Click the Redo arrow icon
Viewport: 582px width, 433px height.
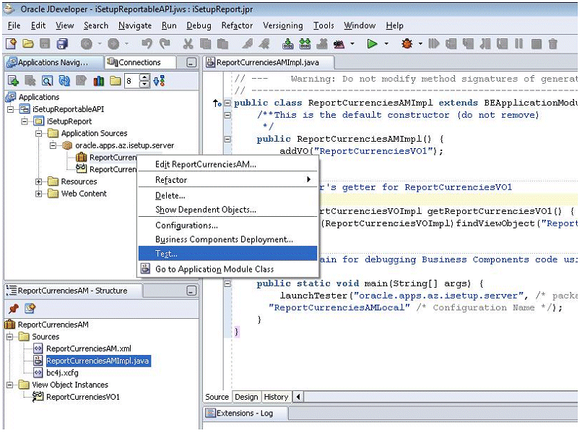165,44
